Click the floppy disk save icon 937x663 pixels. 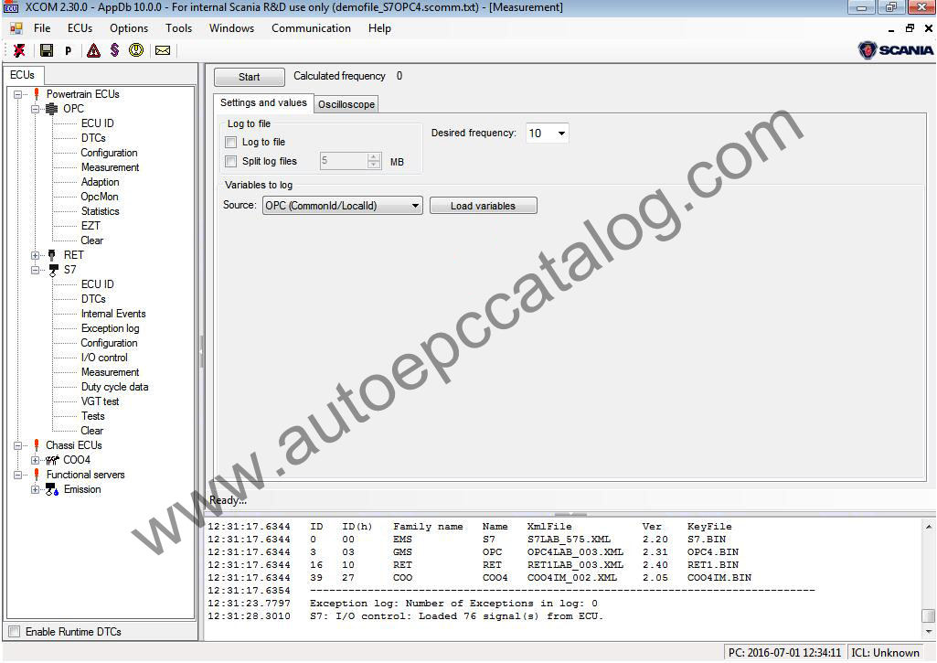click(46, 50)
